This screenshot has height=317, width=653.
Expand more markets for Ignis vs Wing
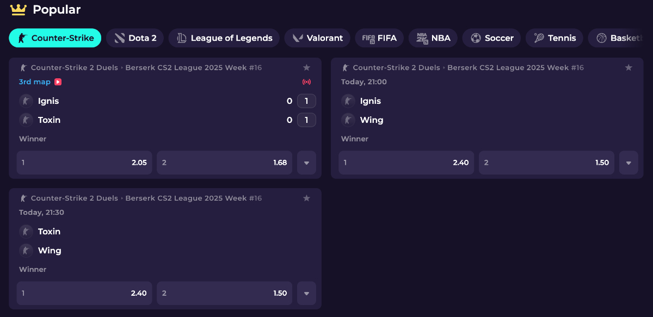(629, 163)
